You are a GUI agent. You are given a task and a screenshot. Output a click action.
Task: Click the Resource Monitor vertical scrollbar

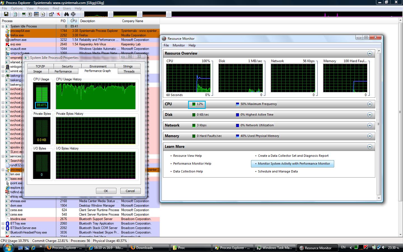pos(379,124)
